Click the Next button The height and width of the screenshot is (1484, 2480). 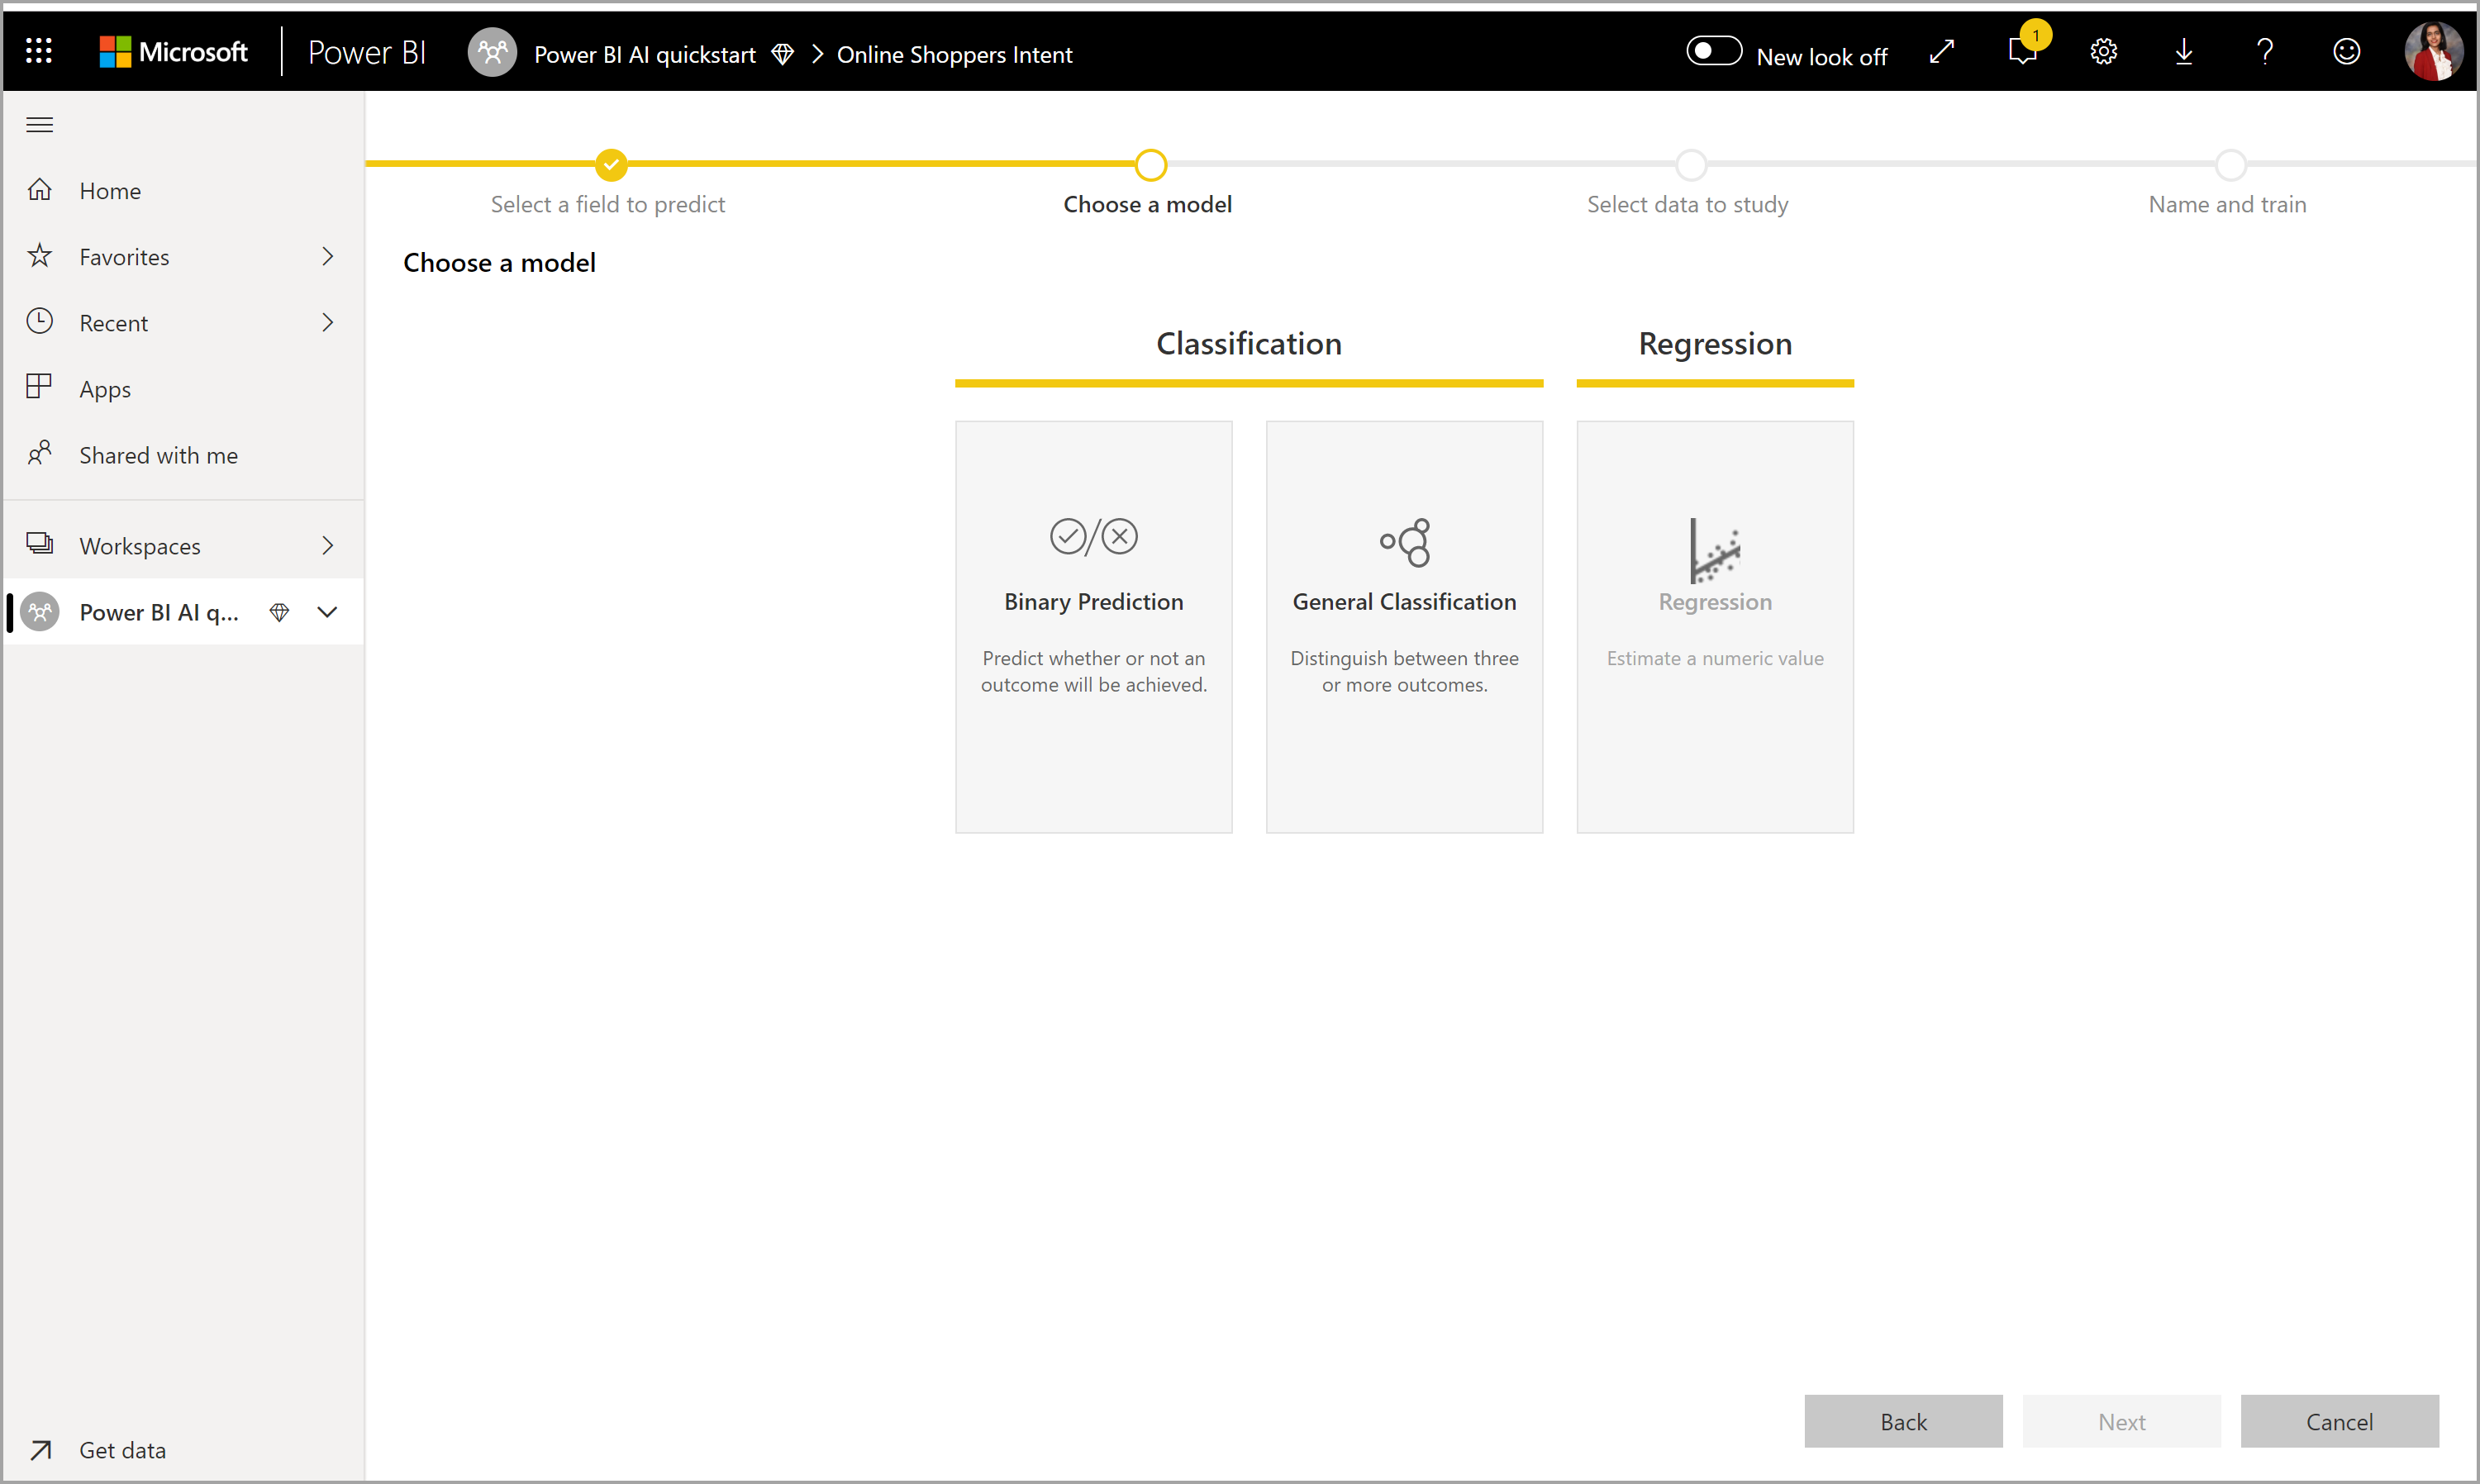(2120, 1422)
